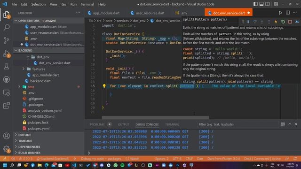301x169 pixels.
Task: Close the bottom panel
Action: (296, 124)
